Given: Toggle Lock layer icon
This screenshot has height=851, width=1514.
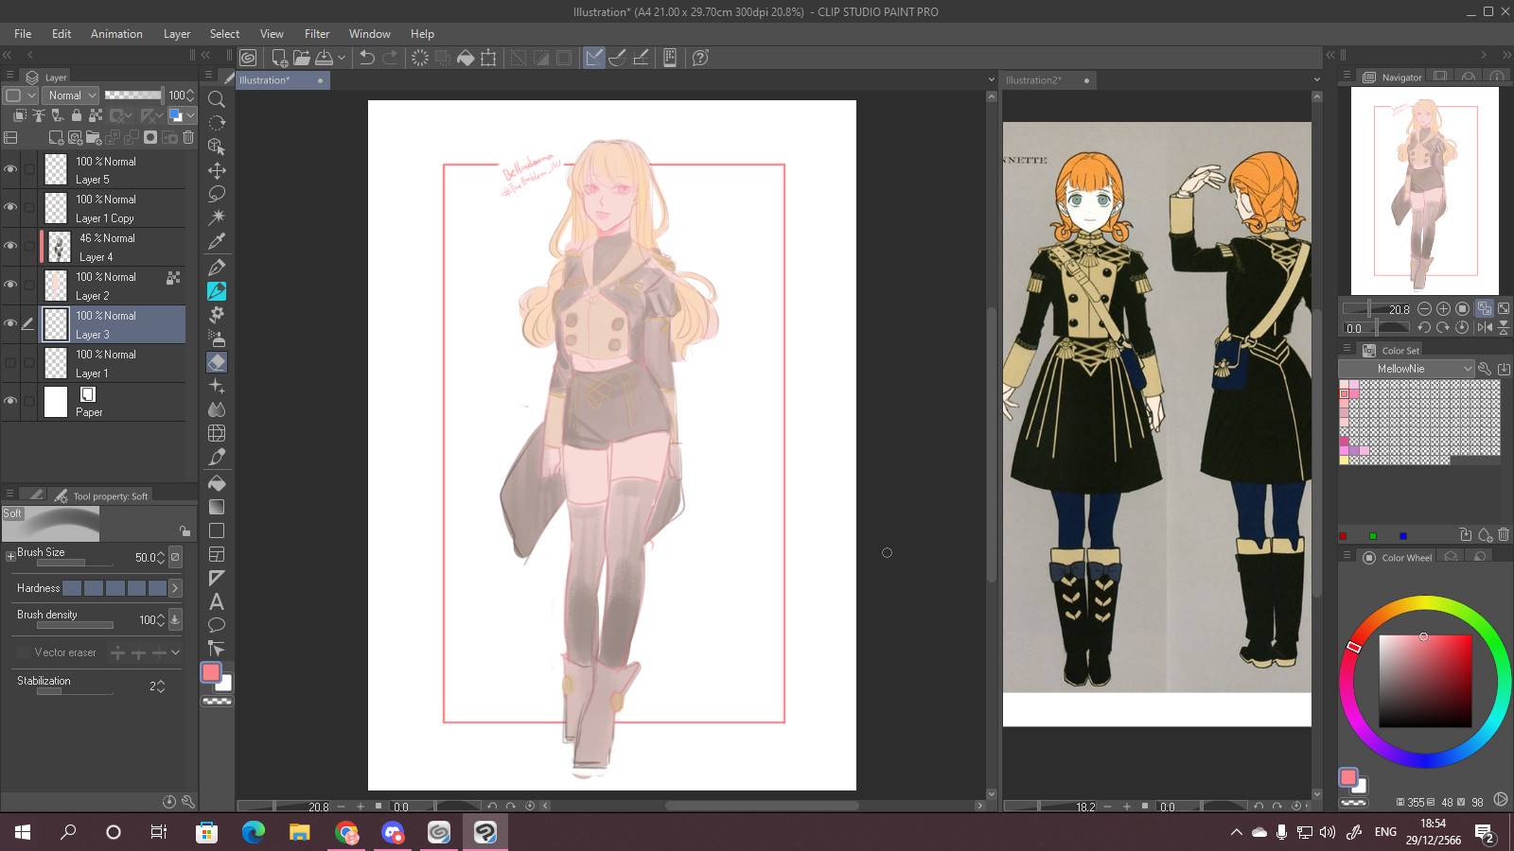Looking at the screenshot, I should [77, 115].
